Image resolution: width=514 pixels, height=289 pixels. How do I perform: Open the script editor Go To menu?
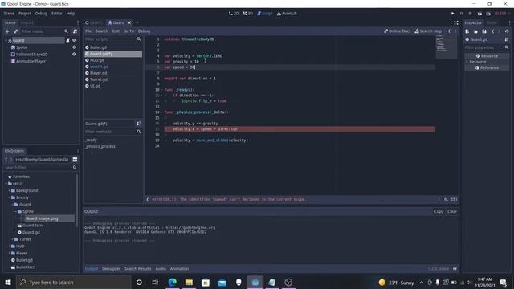[x=128, y=31]
